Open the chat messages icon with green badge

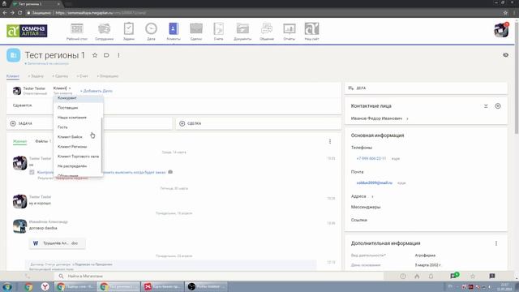pyautogui.click(x=454, y=276)
